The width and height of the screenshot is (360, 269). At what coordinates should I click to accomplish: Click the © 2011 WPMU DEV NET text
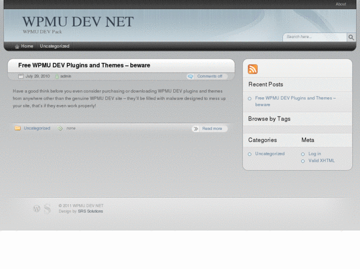(x=81, y=206)
